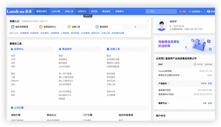Click the info icon beside 产品版本

coord(168,83)
